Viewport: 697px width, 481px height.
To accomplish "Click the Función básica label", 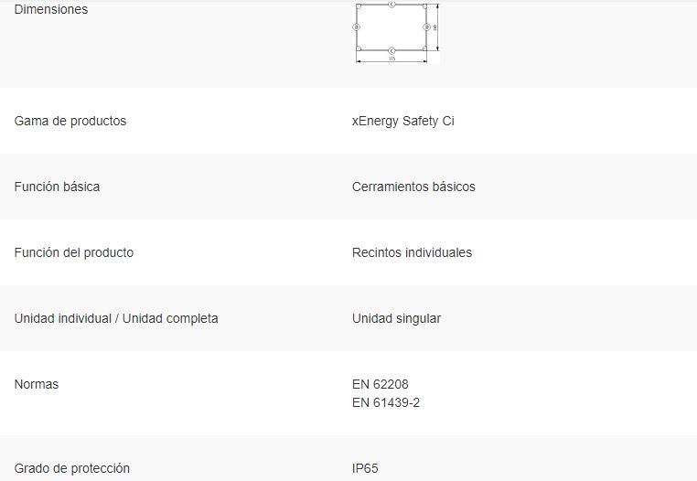I will (x=57, y=187).
